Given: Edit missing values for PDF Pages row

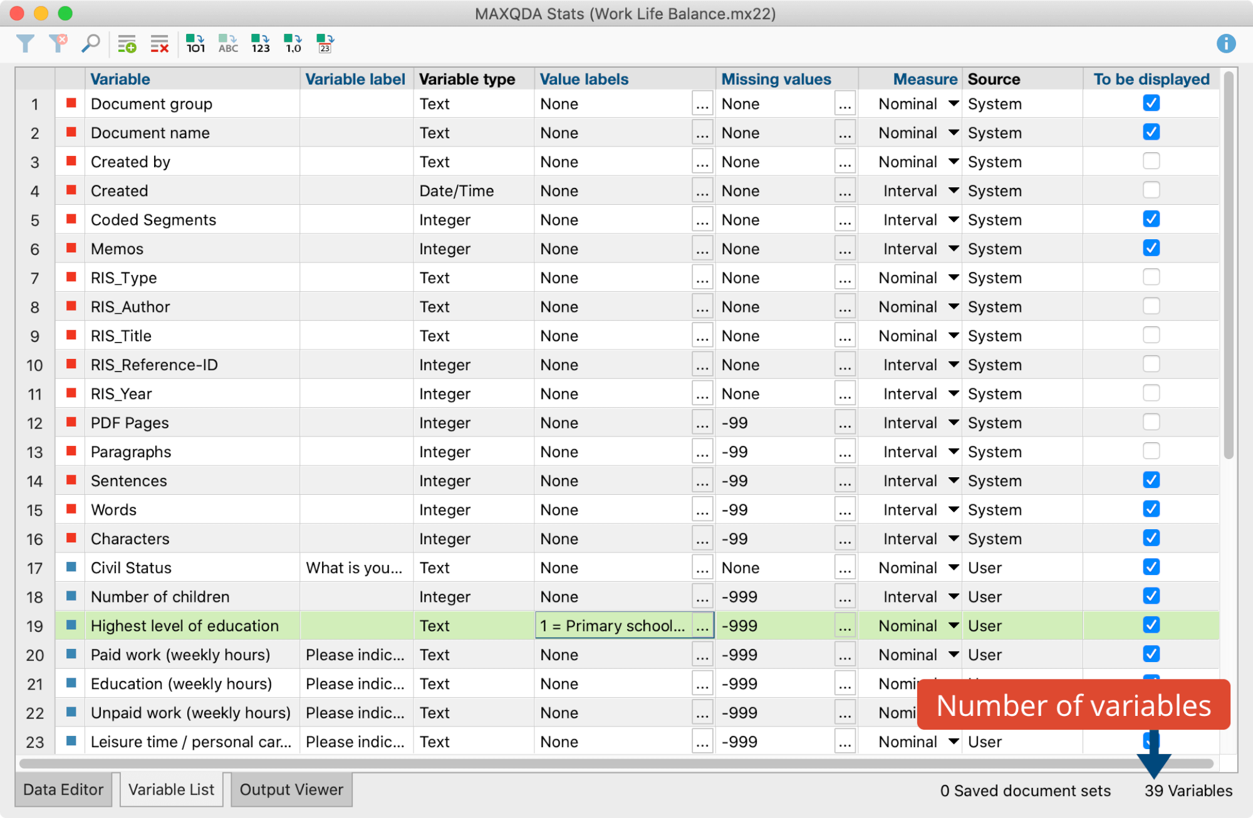Looking at the screenshot, I should tap(845, 422).
